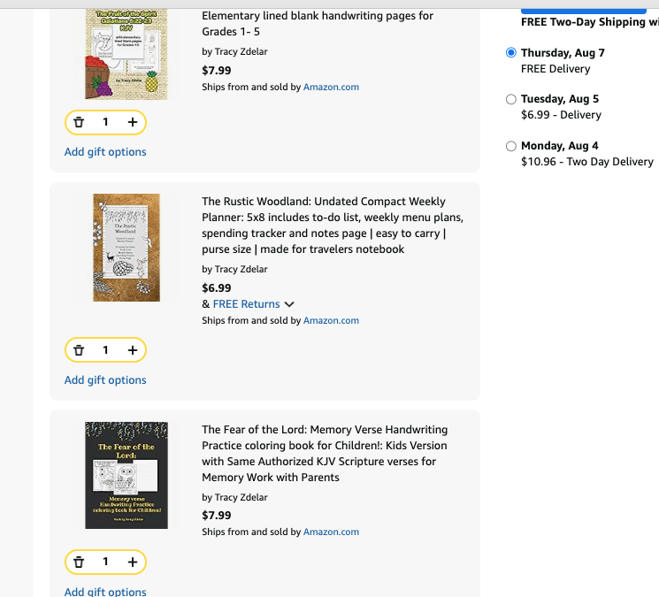Open FREE Returns link for Rustic Woodland

[x=246, y=303]
